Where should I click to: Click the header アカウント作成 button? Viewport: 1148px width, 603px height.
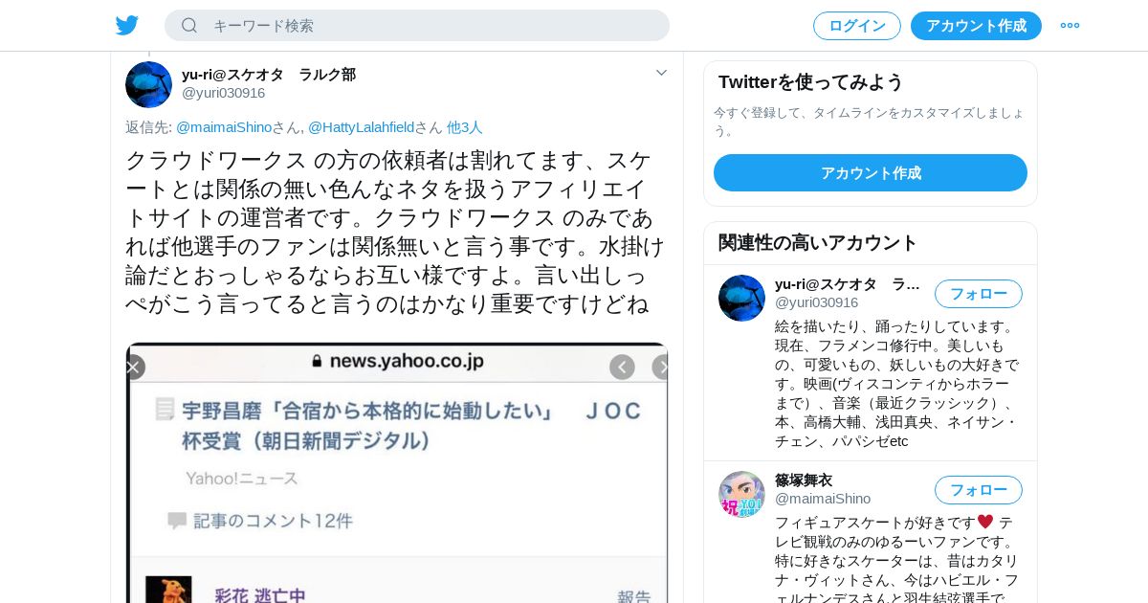(x=976, y=26)
